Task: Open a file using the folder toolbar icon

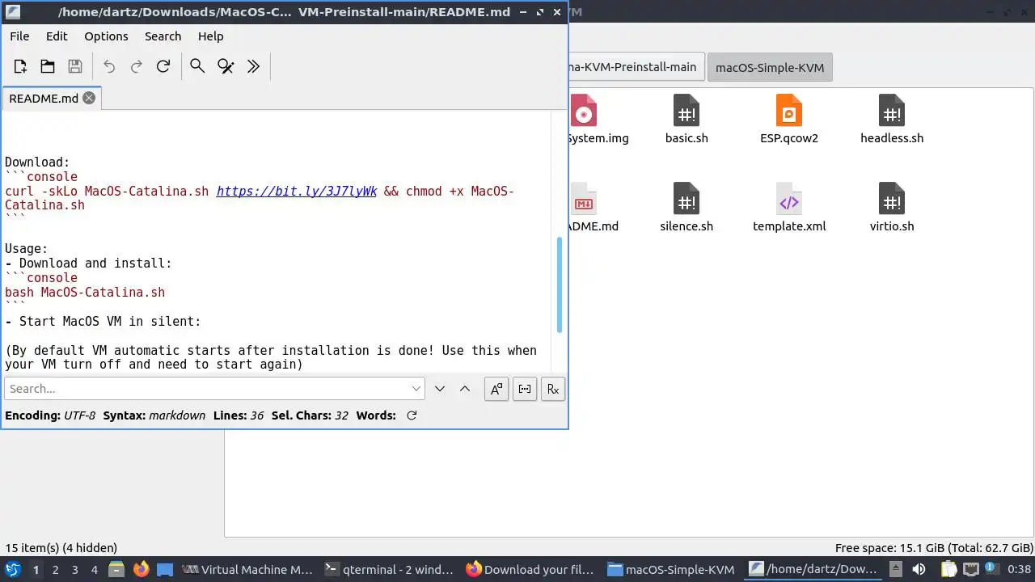Action: [48, 66]
